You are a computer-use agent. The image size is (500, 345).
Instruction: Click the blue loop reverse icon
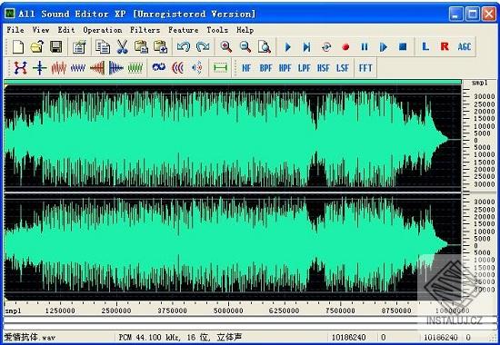(x=158, y=67)
